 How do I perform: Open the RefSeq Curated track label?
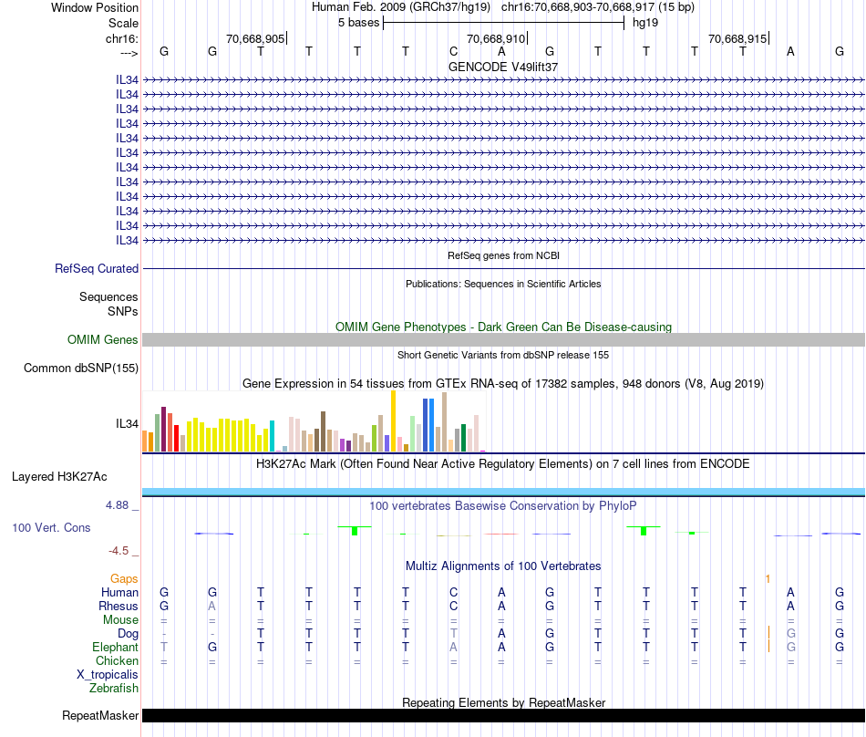pos(97,268)
